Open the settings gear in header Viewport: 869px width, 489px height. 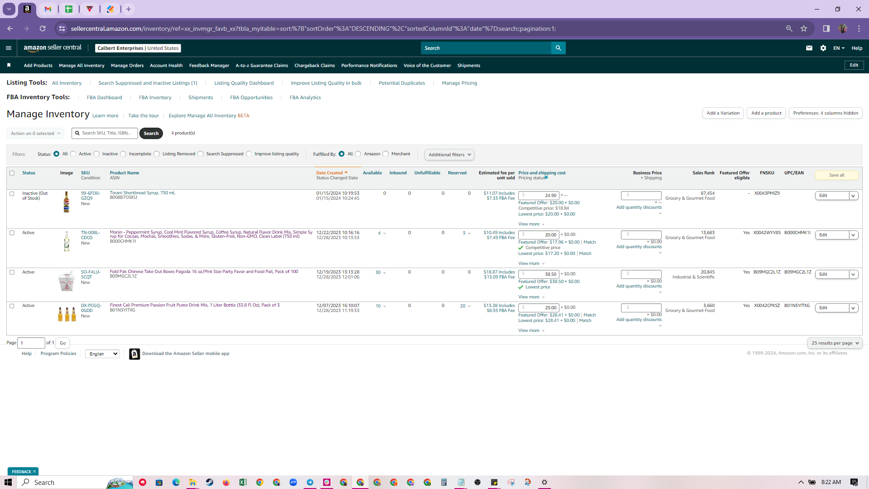pos(823,48)
